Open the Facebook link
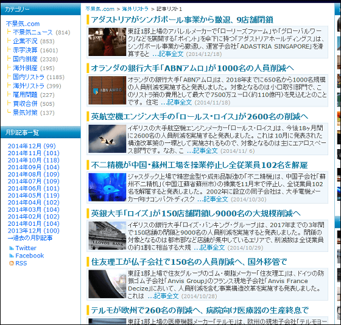This screenshot has height=325, width=341. 30,256
